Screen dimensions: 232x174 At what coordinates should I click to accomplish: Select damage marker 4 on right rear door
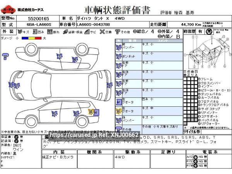(x=75, y=60)
